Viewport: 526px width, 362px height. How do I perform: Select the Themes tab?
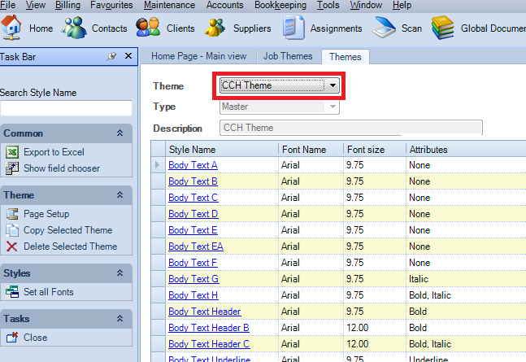tap(346, 57)
